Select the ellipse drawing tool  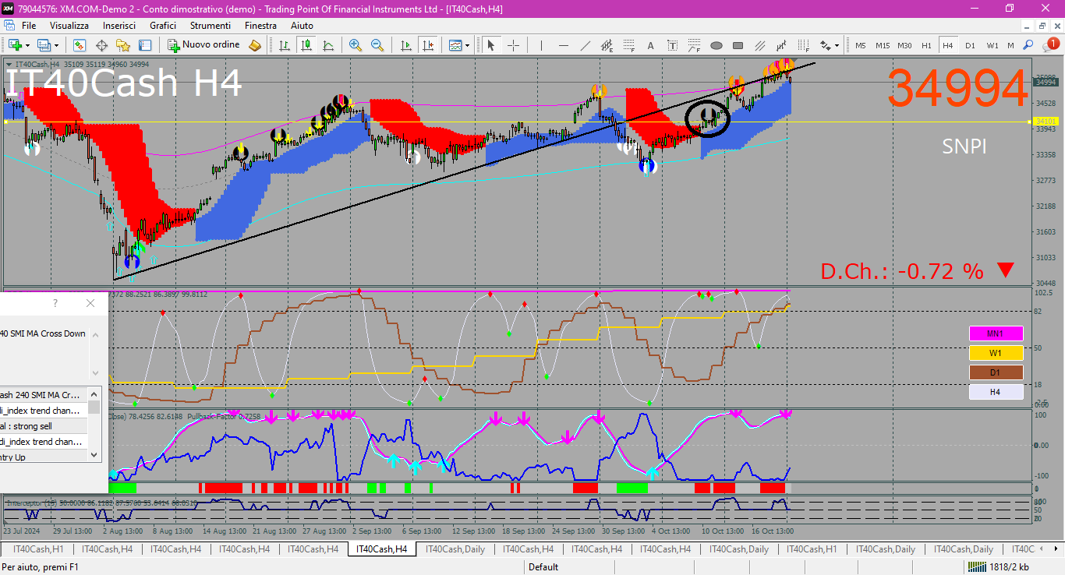[x=716, y=45]
